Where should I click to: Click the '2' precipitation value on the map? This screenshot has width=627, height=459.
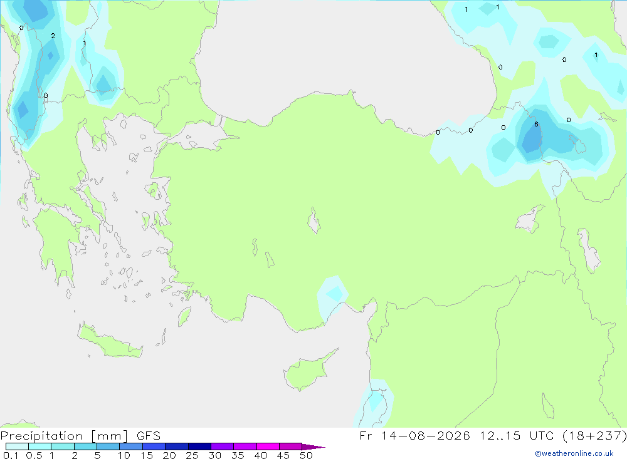pyautogui.click(x=53, y=36)
